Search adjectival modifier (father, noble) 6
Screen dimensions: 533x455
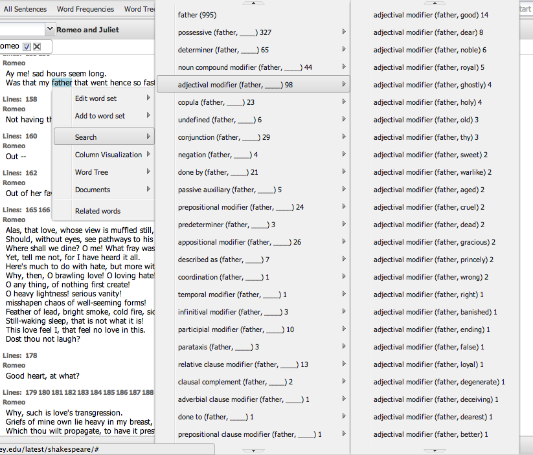click(x=435, y=50)
